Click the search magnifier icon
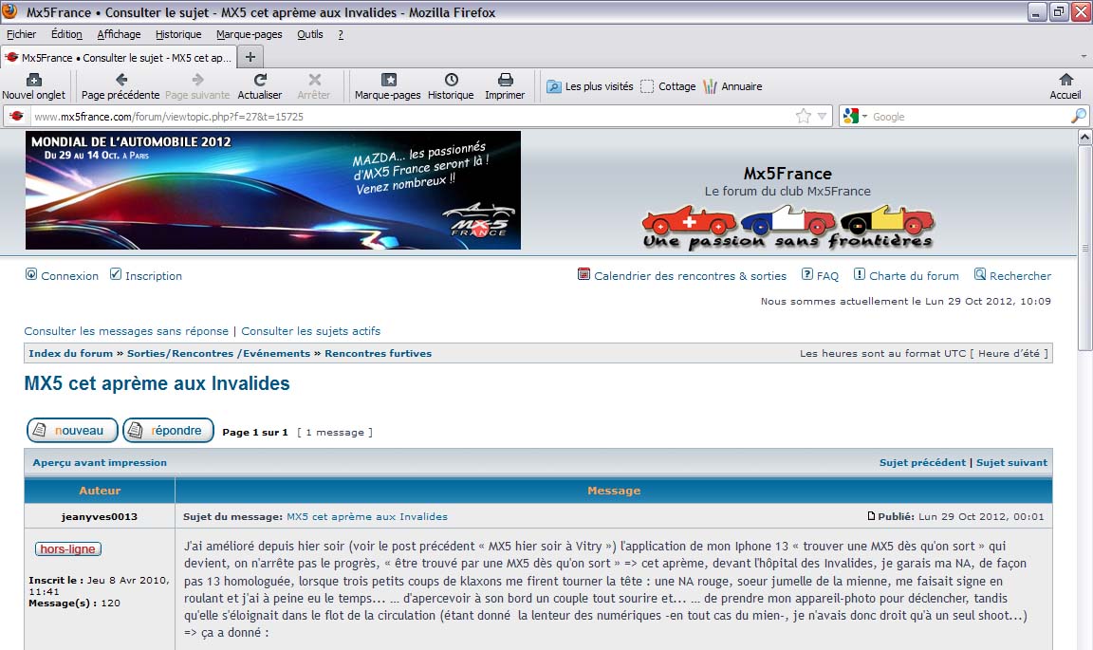Screen dimensions: 1093x650 1078,117
